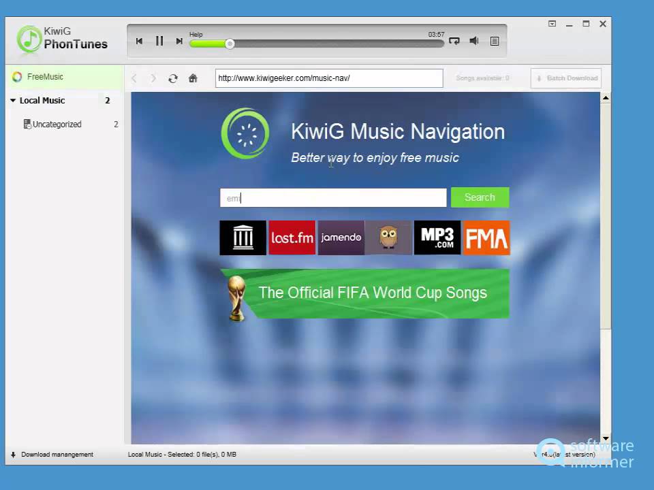Select FreeMusic in sidebar

point(65,77)
